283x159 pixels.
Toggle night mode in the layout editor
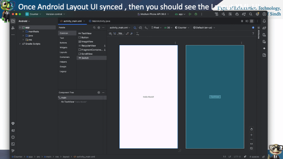[x=146, y=28]
